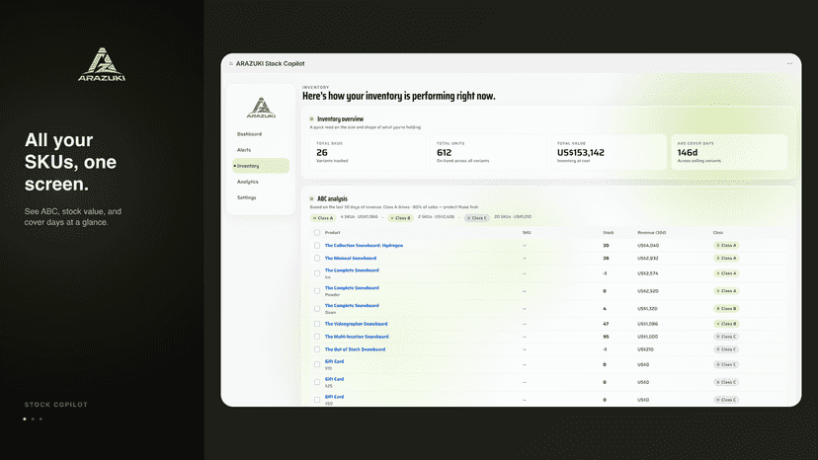Open the three-dot menu in Stock Copilot header

tap(789, 63)
